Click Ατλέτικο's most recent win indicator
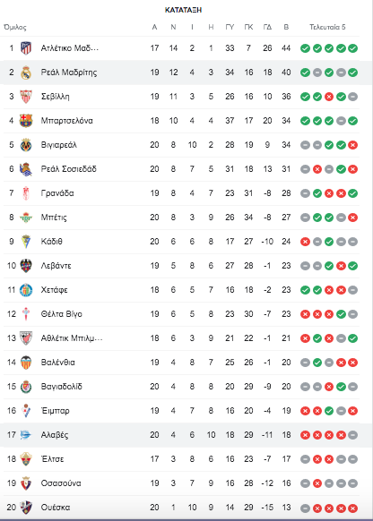 352,48
